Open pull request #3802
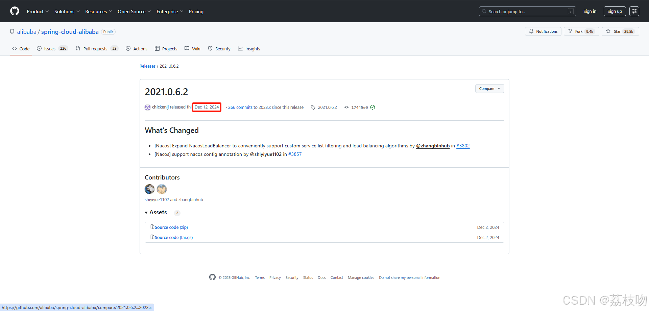 tap(463, 146)
